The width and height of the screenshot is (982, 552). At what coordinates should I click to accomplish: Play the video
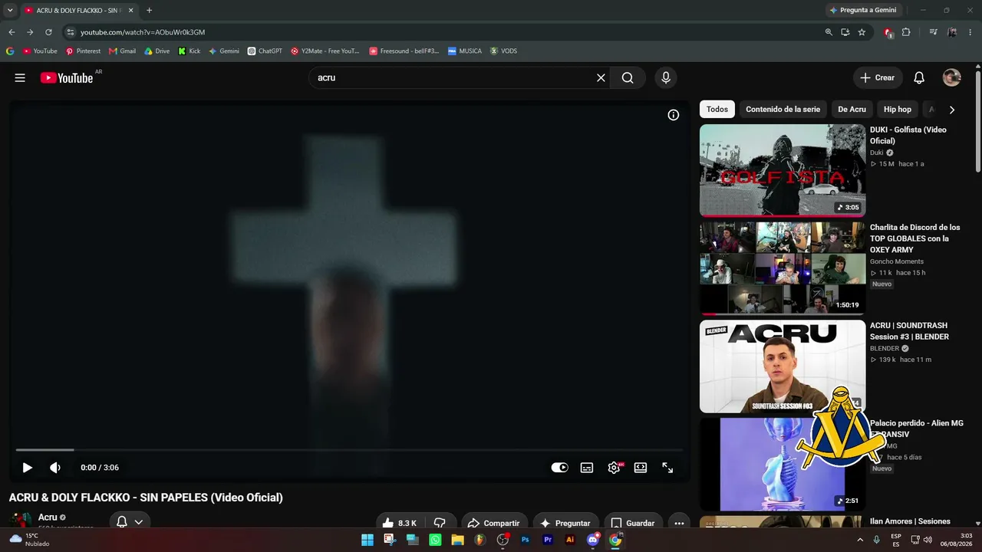pyautogui.click(x=27, y=468)
